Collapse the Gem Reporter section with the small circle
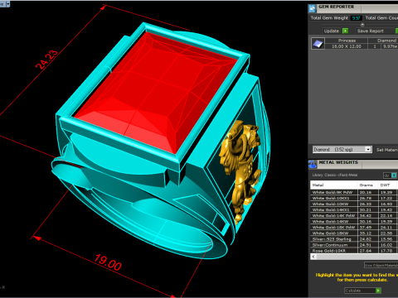The width and height of the screenshot is (398, 298). coord(362,25)
